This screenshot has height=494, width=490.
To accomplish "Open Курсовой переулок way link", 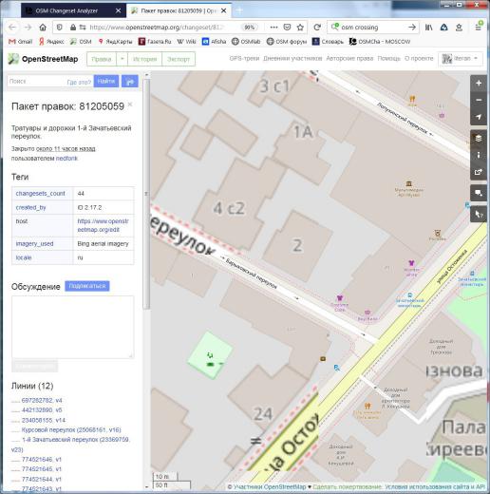I will [x=71, y=430].
